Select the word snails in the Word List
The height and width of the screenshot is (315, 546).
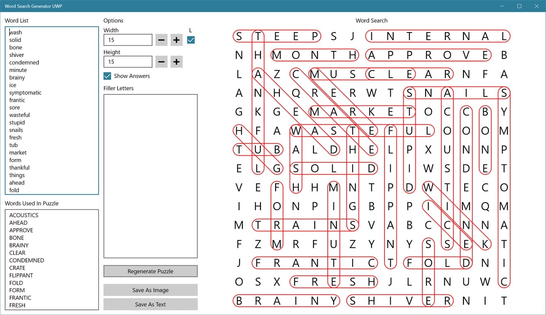[x=16, y=130]
